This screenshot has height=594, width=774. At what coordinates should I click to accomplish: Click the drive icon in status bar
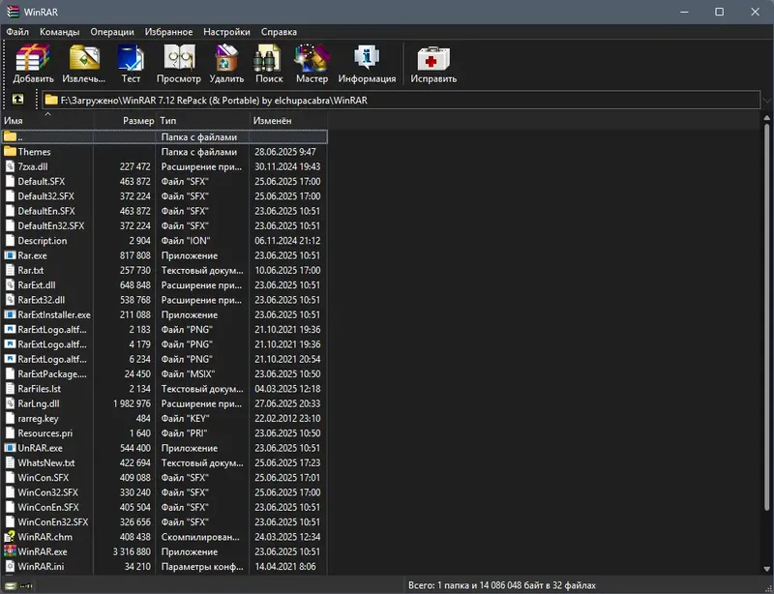[11, 586]
